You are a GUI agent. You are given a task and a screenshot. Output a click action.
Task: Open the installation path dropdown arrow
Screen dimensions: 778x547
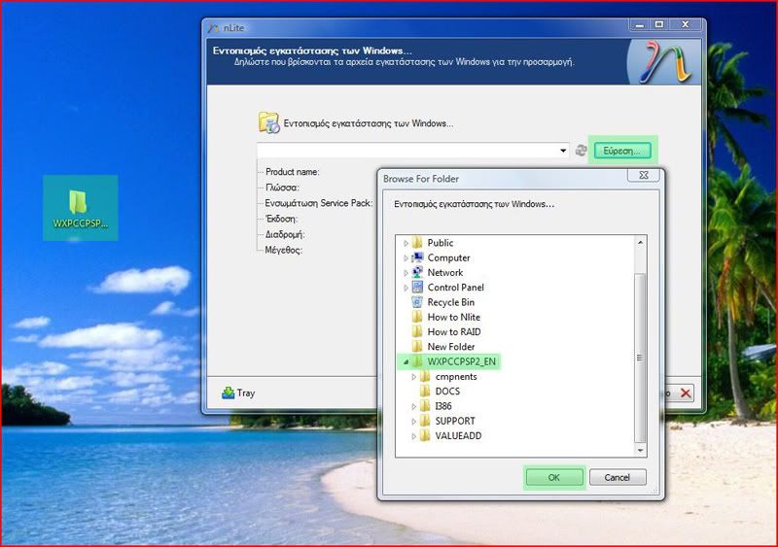click(563, 151)
